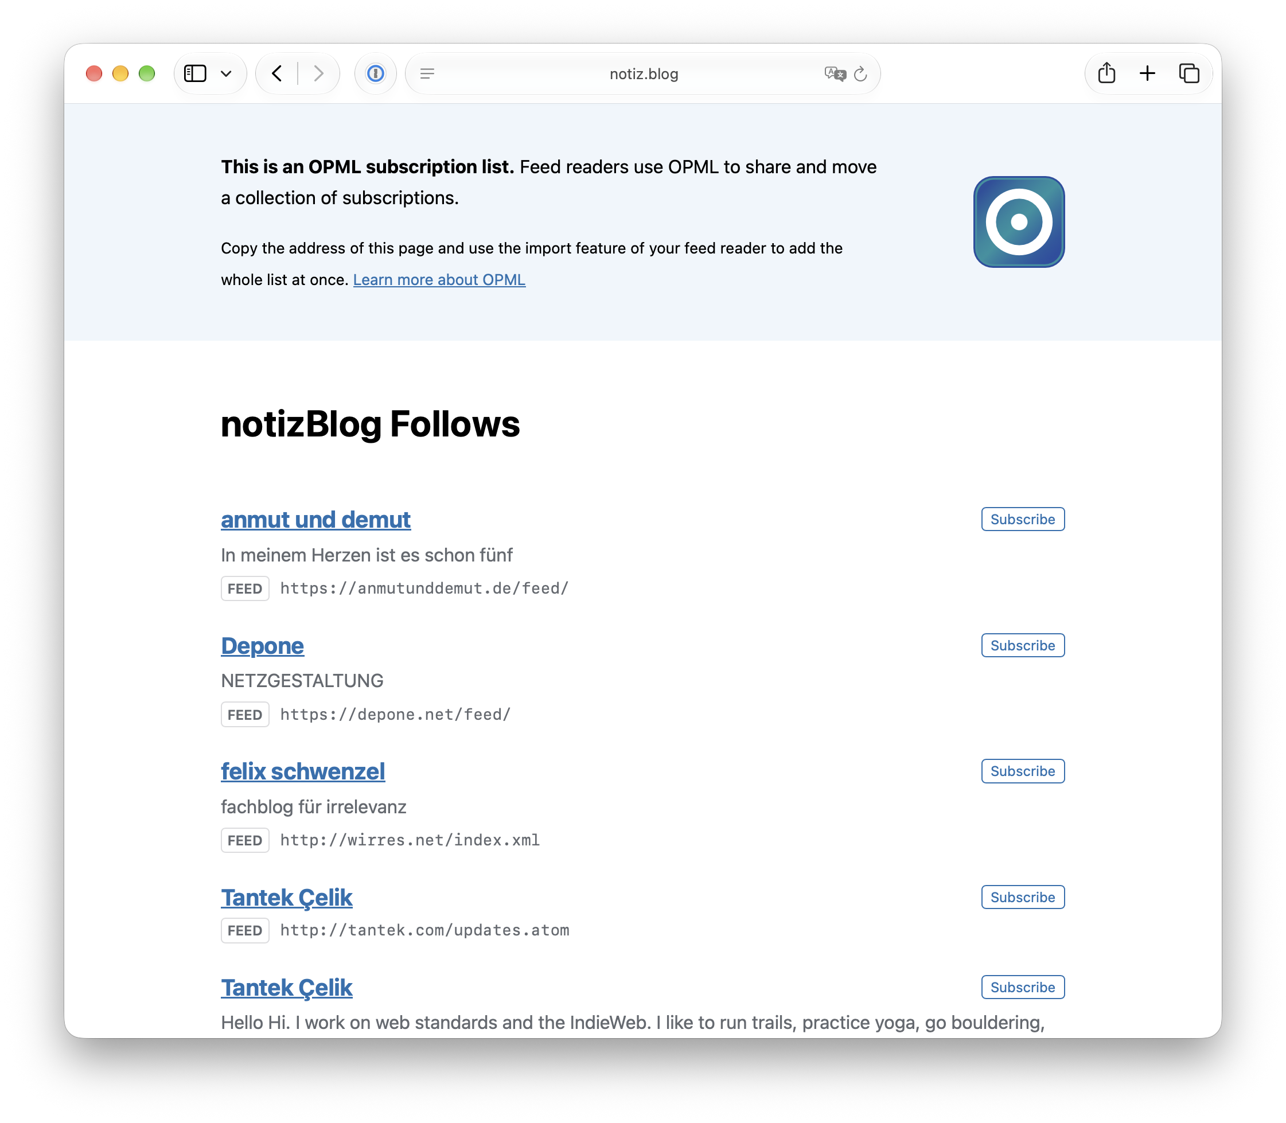The width and height of the screenshot is (1286, 1123).
Task: Subscribe to anmut und demut
Action: 1022,520
